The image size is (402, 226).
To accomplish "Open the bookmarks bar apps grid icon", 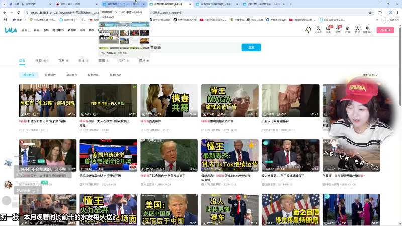I will point(5,20).
